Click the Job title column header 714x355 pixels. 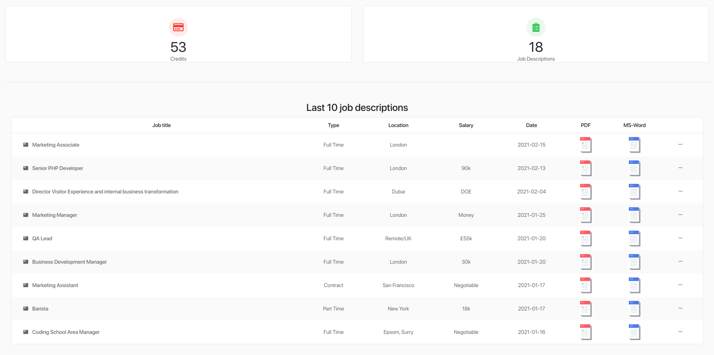pyautogui.click(x=162, y=125)
